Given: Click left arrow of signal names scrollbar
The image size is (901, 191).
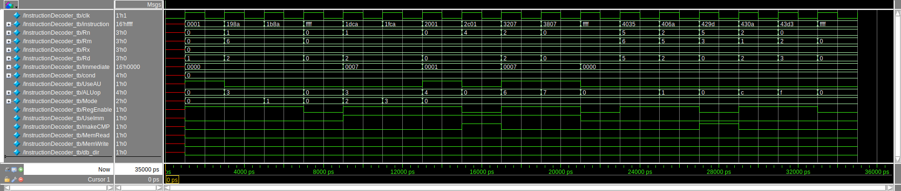Looking at the screenshot, I should pos(7,188).
